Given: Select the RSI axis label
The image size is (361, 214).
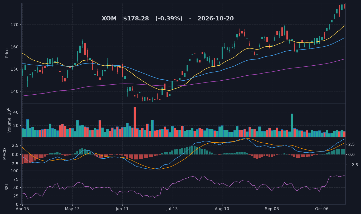Looking at the screenshot, I should point(7,188).
